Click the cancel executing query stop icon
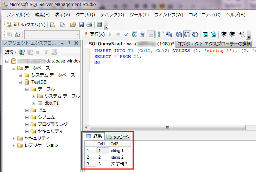 tap(118, 34)
